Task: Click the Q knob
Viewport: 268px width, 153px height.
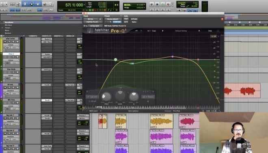Action: pyautogui.click(x=134, y=97)
